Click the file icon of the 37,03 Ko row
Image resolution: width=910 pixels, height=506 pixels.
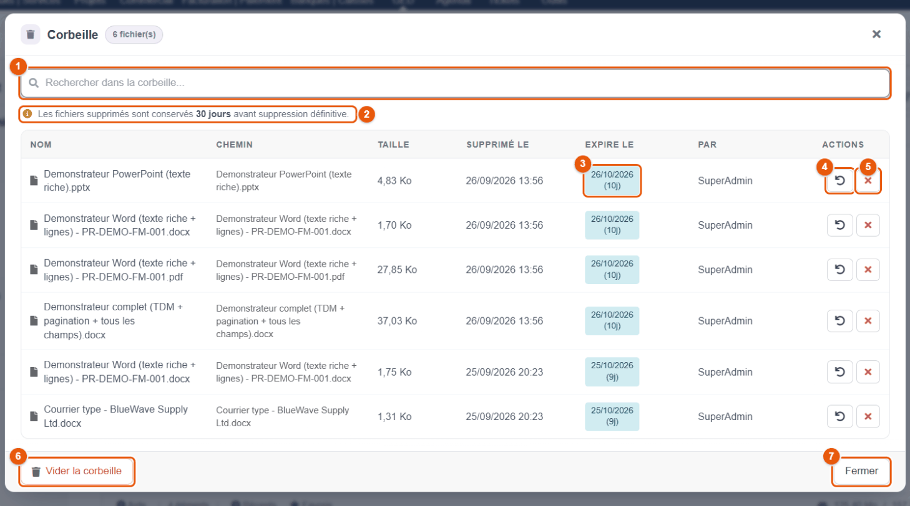click(34, 321)
